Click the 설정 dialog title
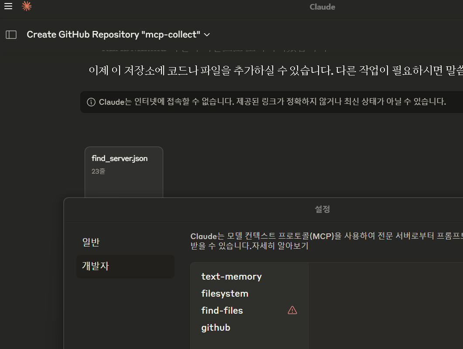Viewport: 463px width, 349px height. [x=322, y=209]
